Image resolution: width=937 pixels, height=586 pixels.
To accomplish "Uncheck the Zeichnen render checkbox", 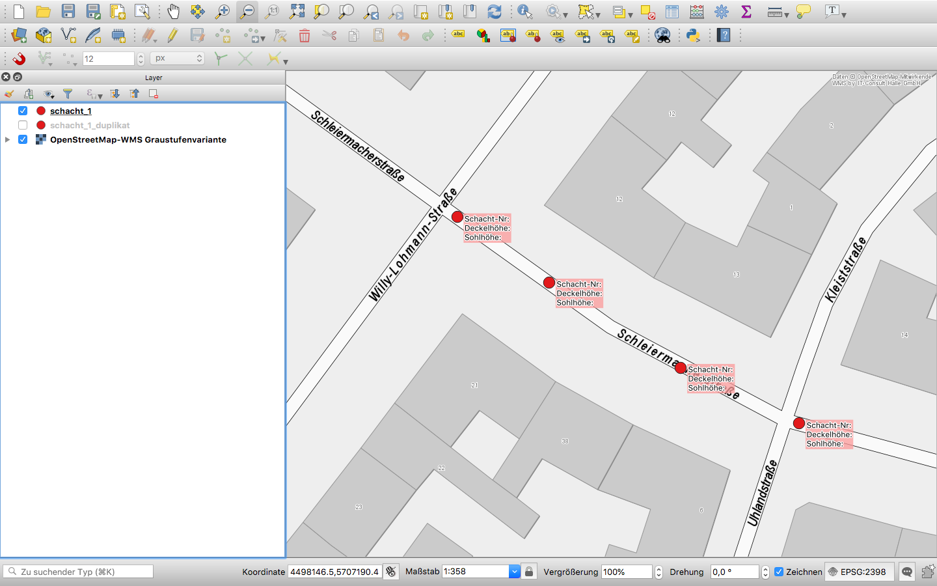I will point(778,572).
